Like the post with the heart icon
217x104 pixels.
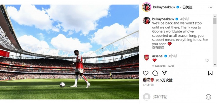pos(146,73)
